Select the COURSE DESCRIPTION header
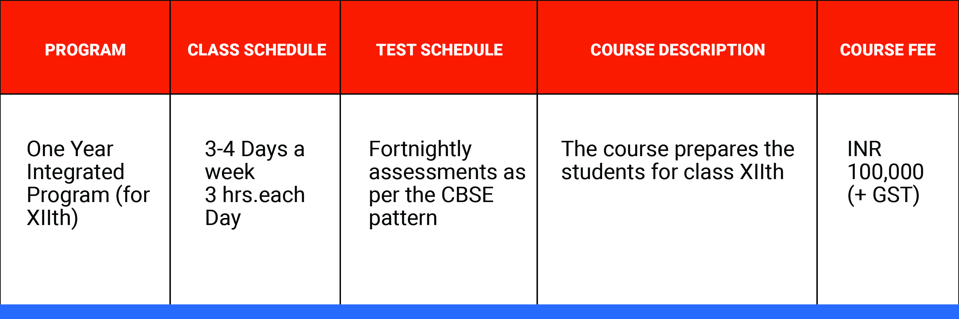The width and height of the screenshot is (959, 319). coord(678,50)
